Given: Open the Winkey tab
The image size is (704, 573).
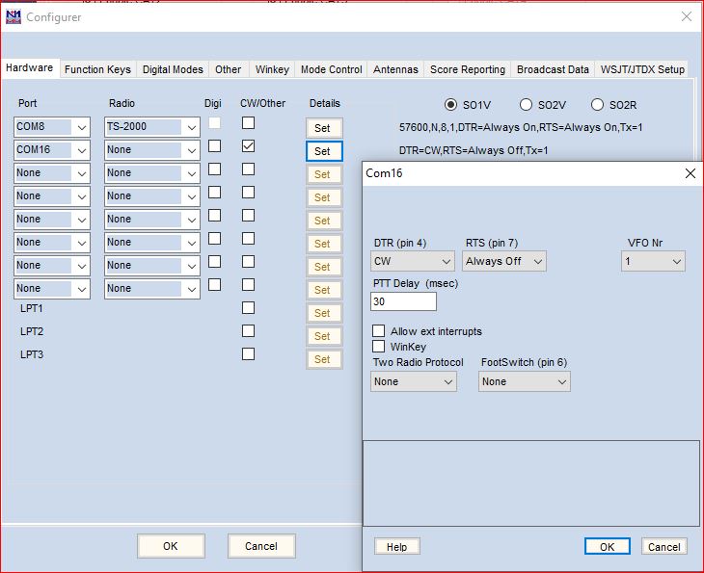Looking at the screenshot, I should [272, 69].
